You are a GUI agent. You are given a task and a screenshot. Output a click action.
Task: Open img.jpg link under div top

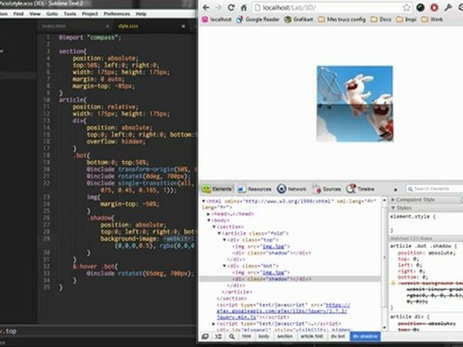(x=273, y=247)
